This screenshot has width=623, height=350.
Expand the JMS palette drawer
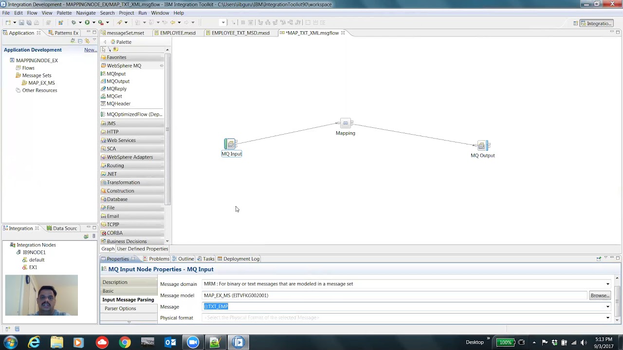click(132, 123)
